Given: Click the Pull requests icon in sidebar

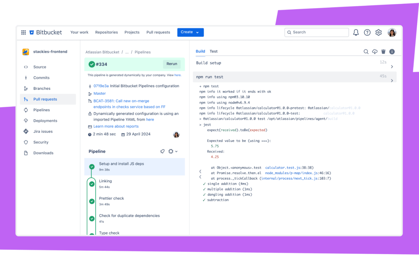Looking at the screenshot, I should pyautogui.click(x=26, y=99).
